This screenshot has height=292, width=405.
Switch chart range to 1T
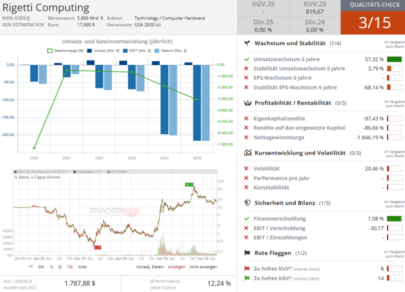tap(31, 267)
